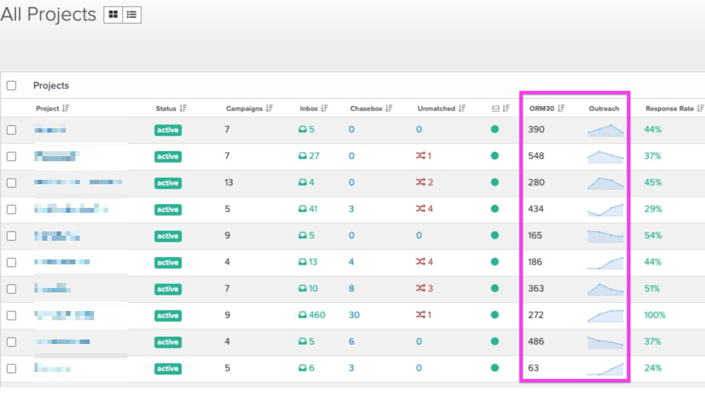Screen dimensions: 705x397
Task: Click response rate 29%
Action: click(653, 209)
